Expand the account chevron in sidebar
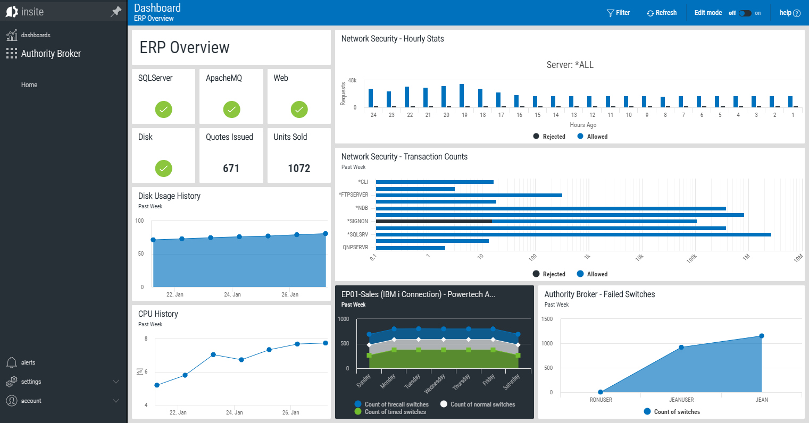 point(116,401)
